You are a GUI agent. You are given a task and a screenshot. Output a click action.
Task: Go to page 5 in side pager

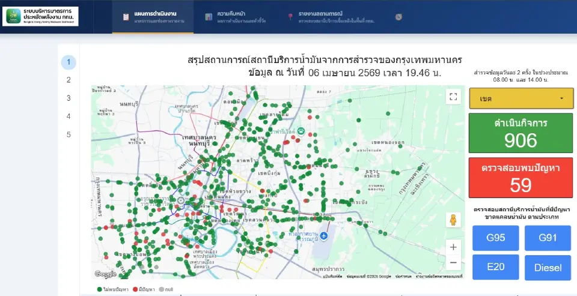coord(69,134)
